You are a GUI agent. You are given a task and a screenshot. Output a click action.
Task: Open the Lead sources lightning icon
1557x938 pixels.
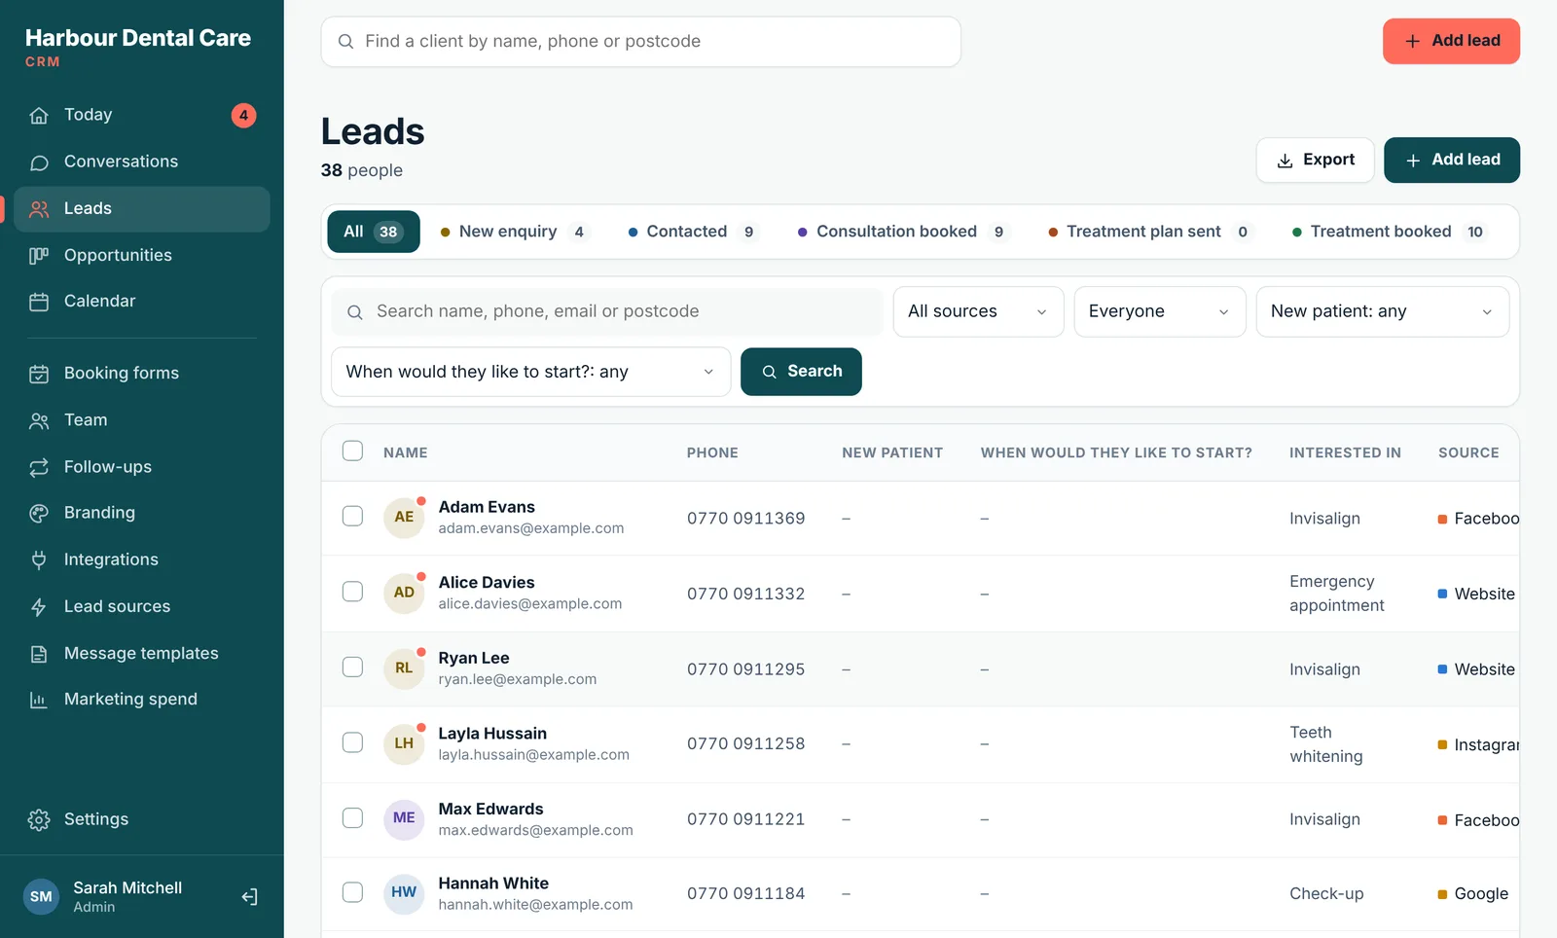point(39,607)
